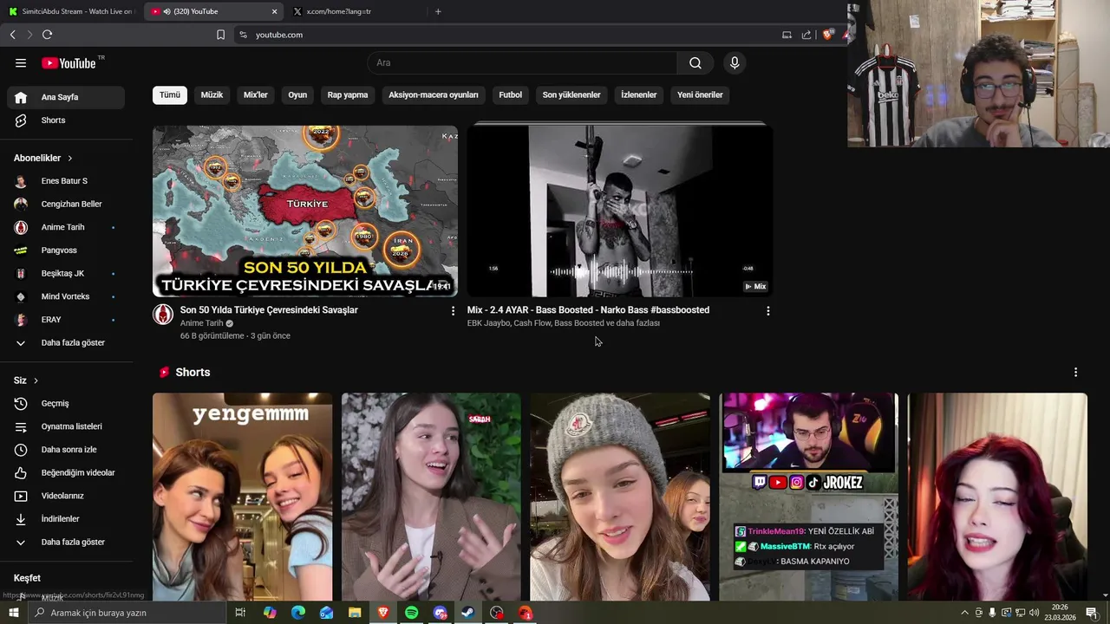Select the Mix'ler filter chip
Screen dimensions: 1110x624
(256, 94)
